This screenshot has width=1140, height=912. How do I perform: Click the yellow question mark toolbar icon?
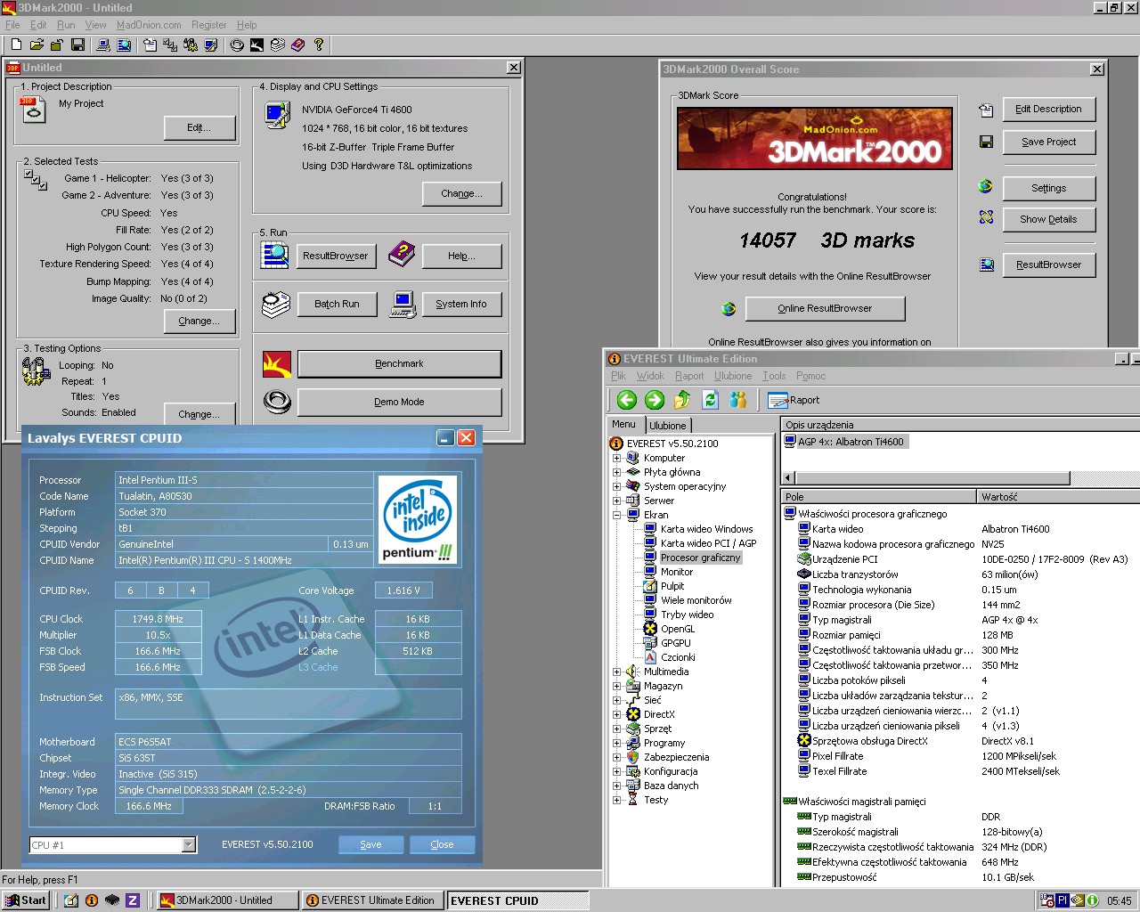pos(318,45)
